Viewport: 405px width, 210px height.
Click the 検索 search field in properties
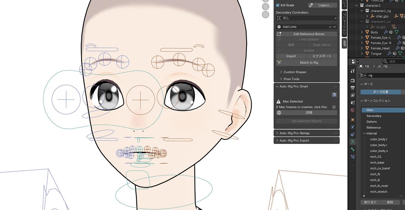pos(394,62)
